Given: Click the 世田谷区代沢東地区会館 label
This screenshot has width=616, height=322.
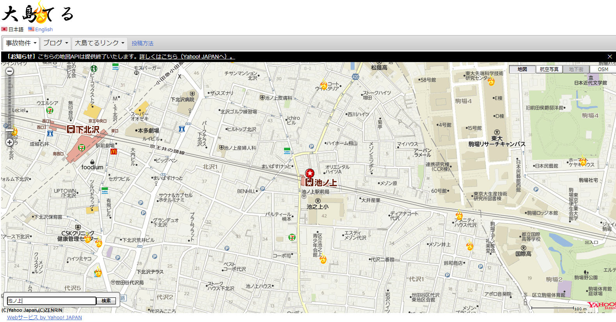Looking at the screenshot, I should pyautogui.click(x=425, y=297).
